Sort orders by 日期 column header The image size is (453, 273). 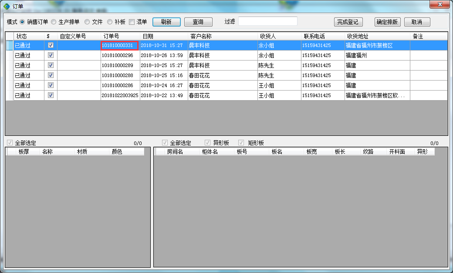[x=163, y=36]
